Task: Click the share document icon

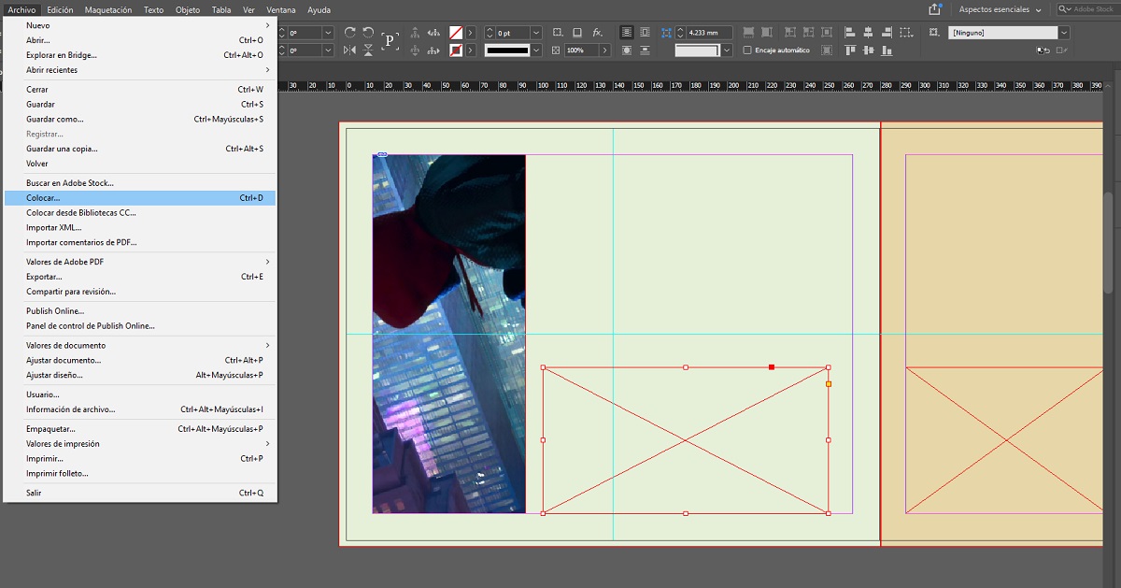Action: coord(935,9)
